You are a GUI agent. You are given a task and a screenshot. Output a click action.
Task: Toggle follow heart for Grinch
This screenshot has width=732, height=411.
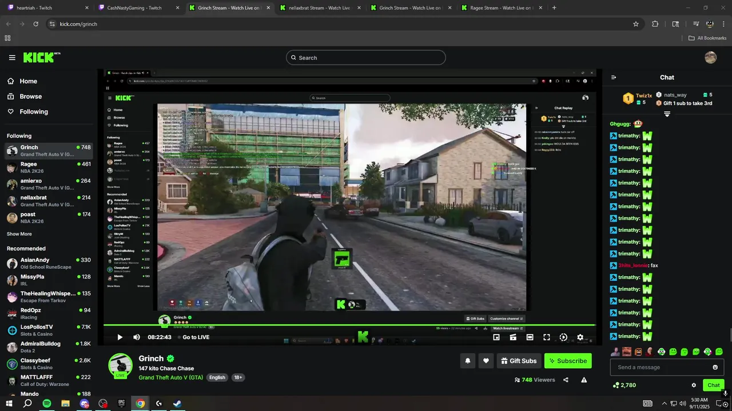pos(486,361)
